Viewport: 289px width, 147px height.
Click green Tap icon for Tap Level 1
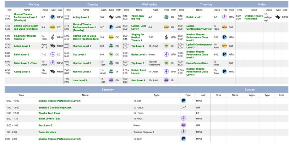click(111, 55)
